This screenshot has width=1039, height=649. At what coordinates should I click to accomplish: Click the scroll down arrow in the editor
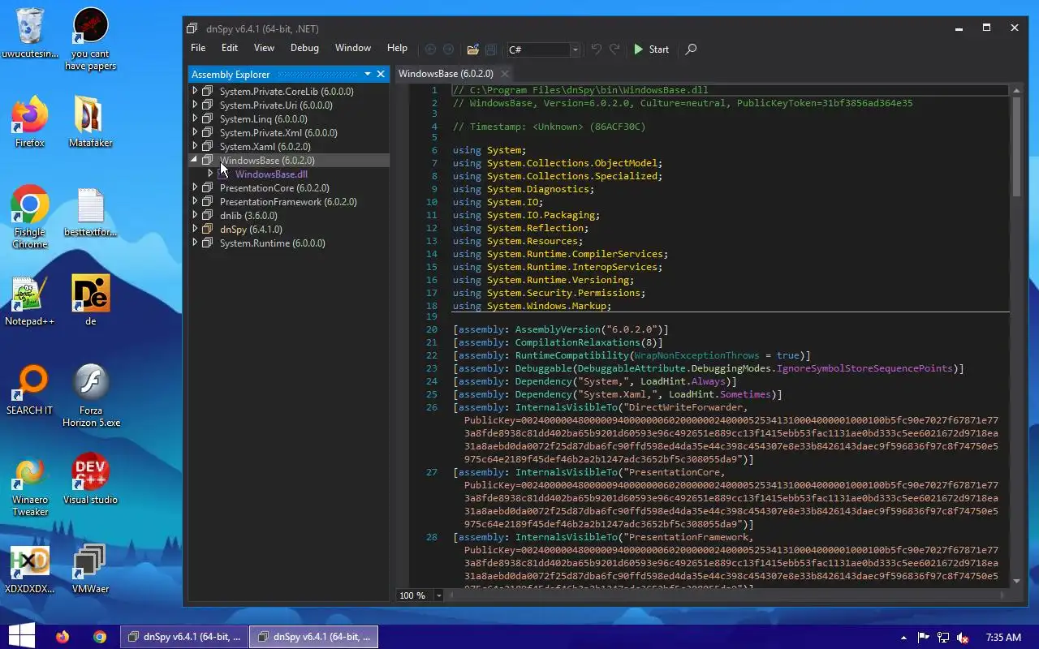[x=1017, y=581]
